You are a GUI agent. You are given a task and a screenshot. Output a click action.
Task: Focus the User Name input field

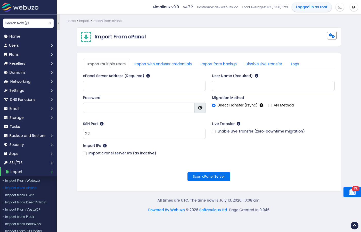[x=273, y=86]
